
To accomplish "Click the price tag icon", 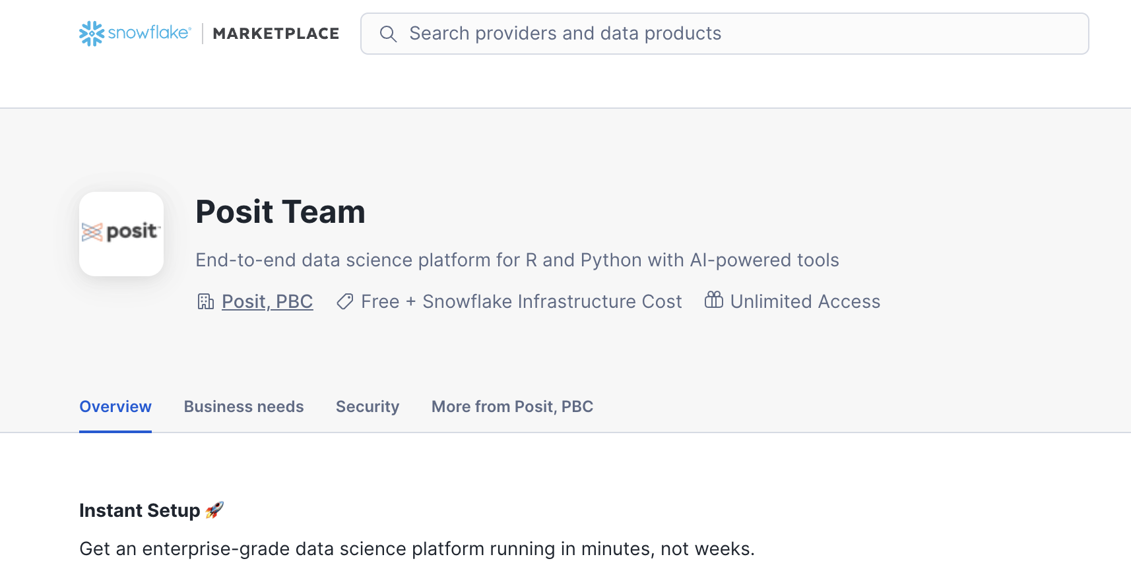I will click(x=344, y=302).
